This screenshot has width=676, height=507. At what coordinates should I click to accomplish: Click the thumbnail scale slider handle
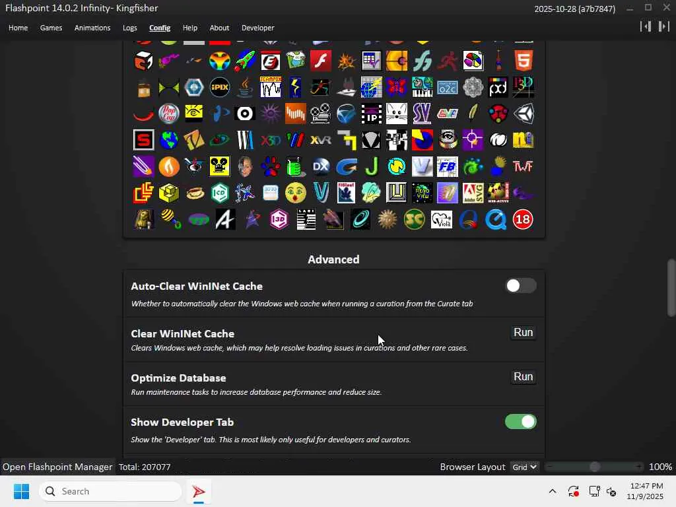(595, 467)
